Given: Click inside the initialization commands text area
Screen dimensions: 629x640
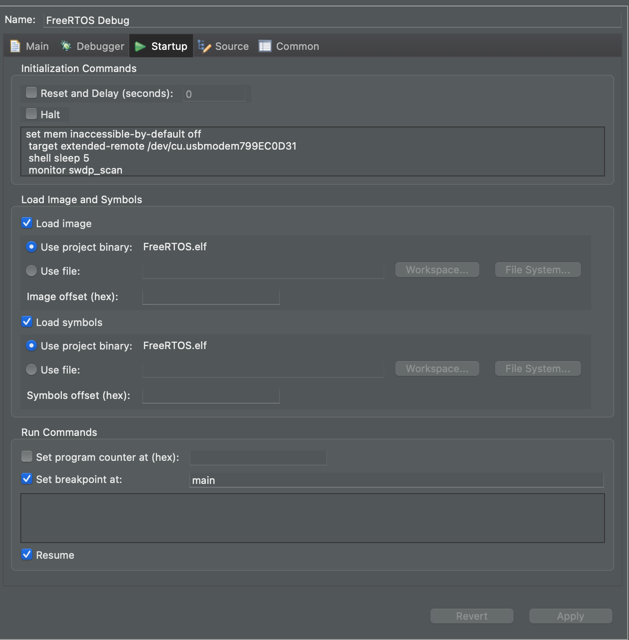Looking at the screenshot, I should click(313, 151).
